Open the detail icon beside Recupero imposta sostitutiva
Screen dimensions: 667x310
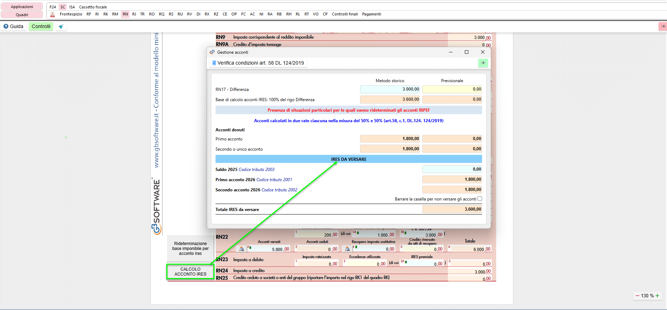[347, 249]
